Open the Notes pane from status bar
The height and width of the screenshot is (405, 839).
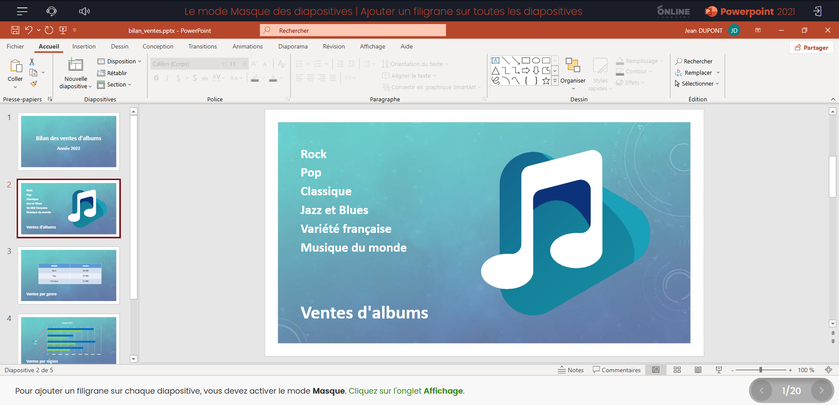(x=571, y=370)
